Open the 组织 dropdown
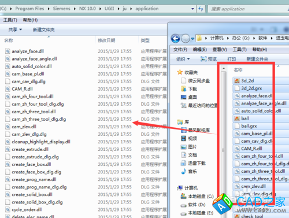This screenshot has height=218, width=289. tap(183, 59)
